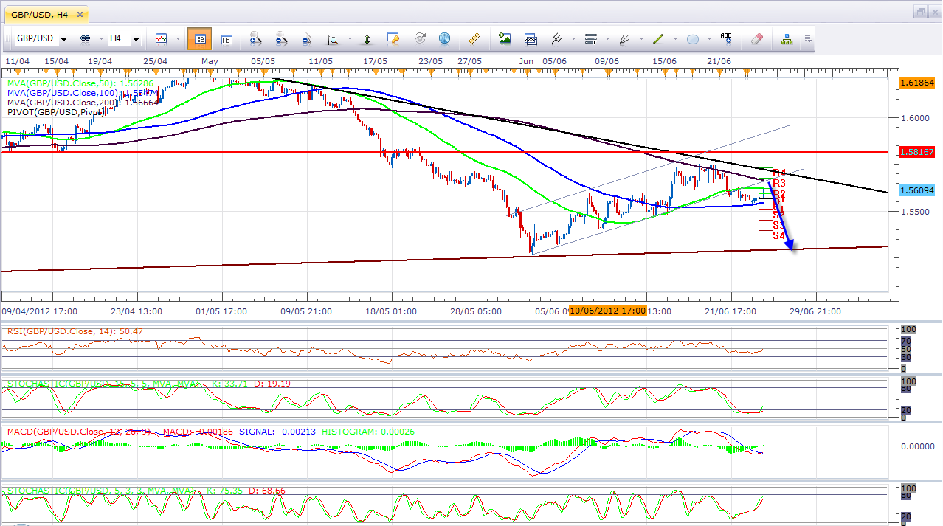Select the Andrews pitchfork drawing tool
Image resolution: width=943 pixels, height=526 pixels.
(557, 38)
